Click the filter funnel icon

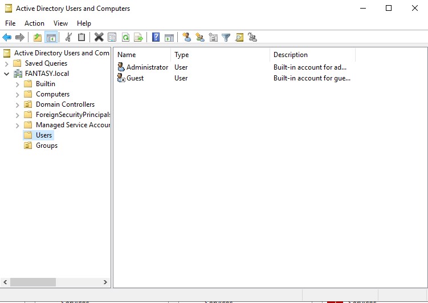[x=226, y=37]
